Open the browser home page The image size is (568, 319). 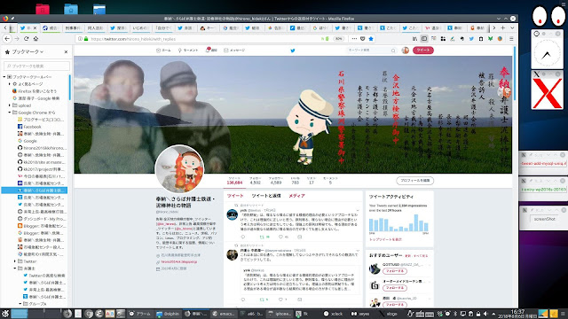[35, 39]
